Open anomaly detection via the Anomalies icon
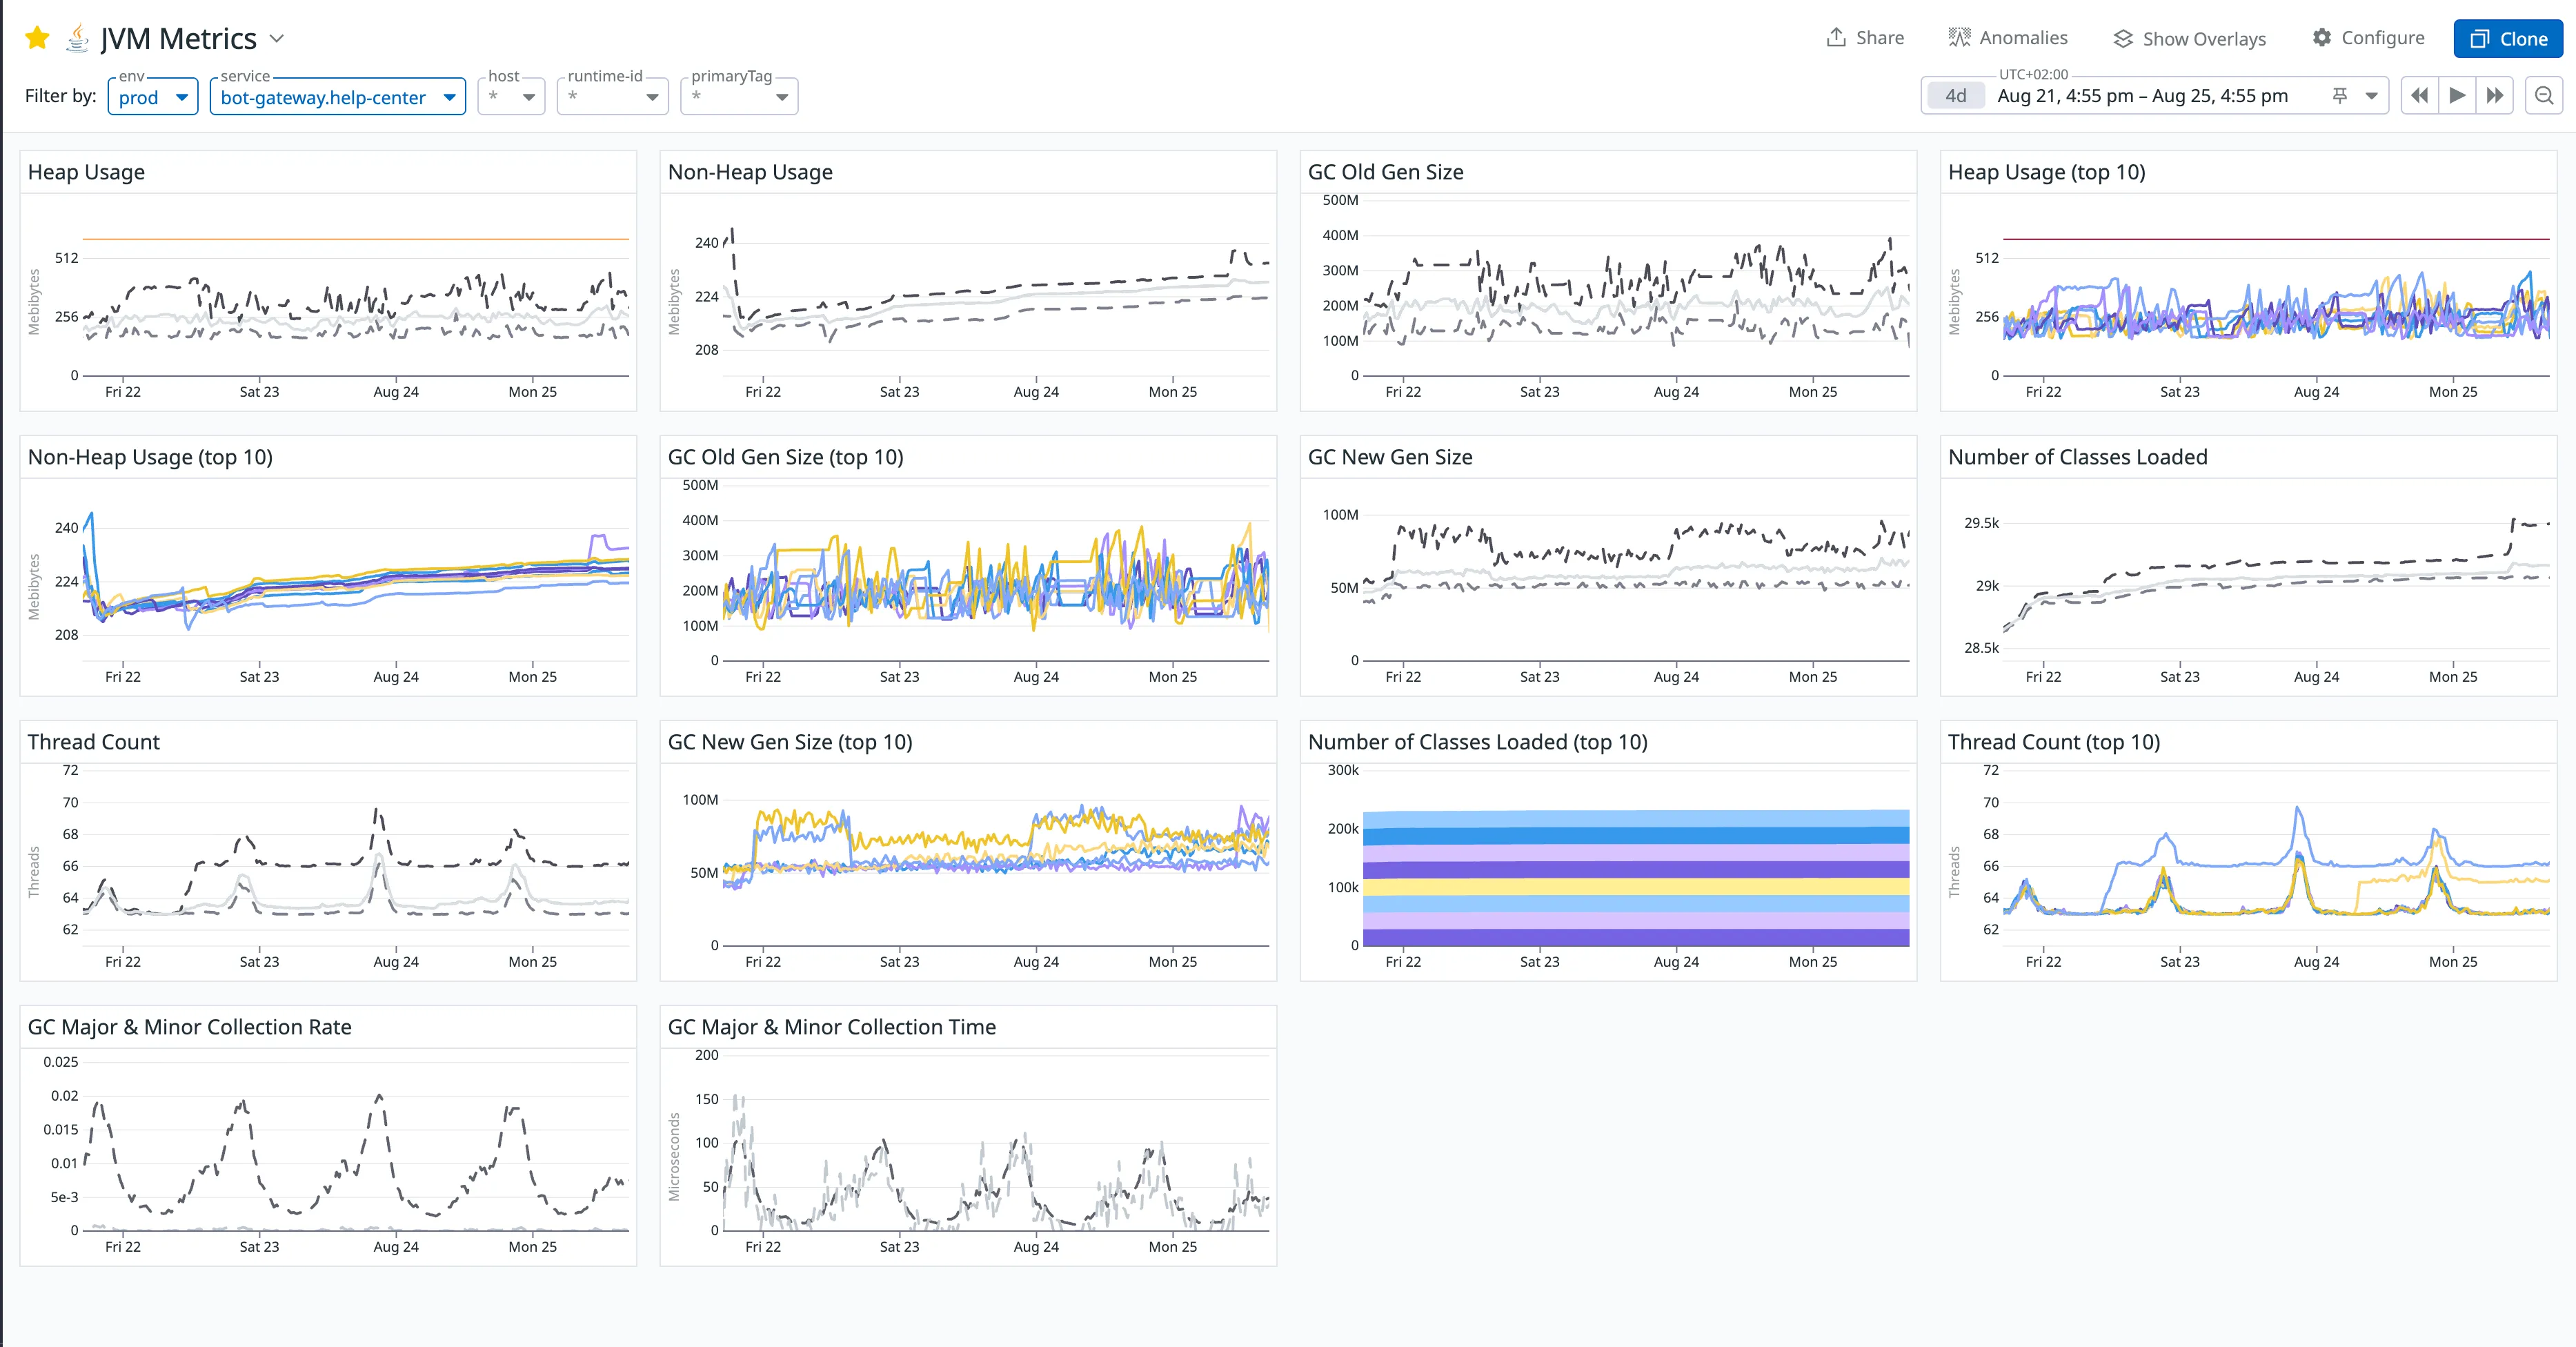Viewport: 2576px width, 1347px height. [1960, 37]
